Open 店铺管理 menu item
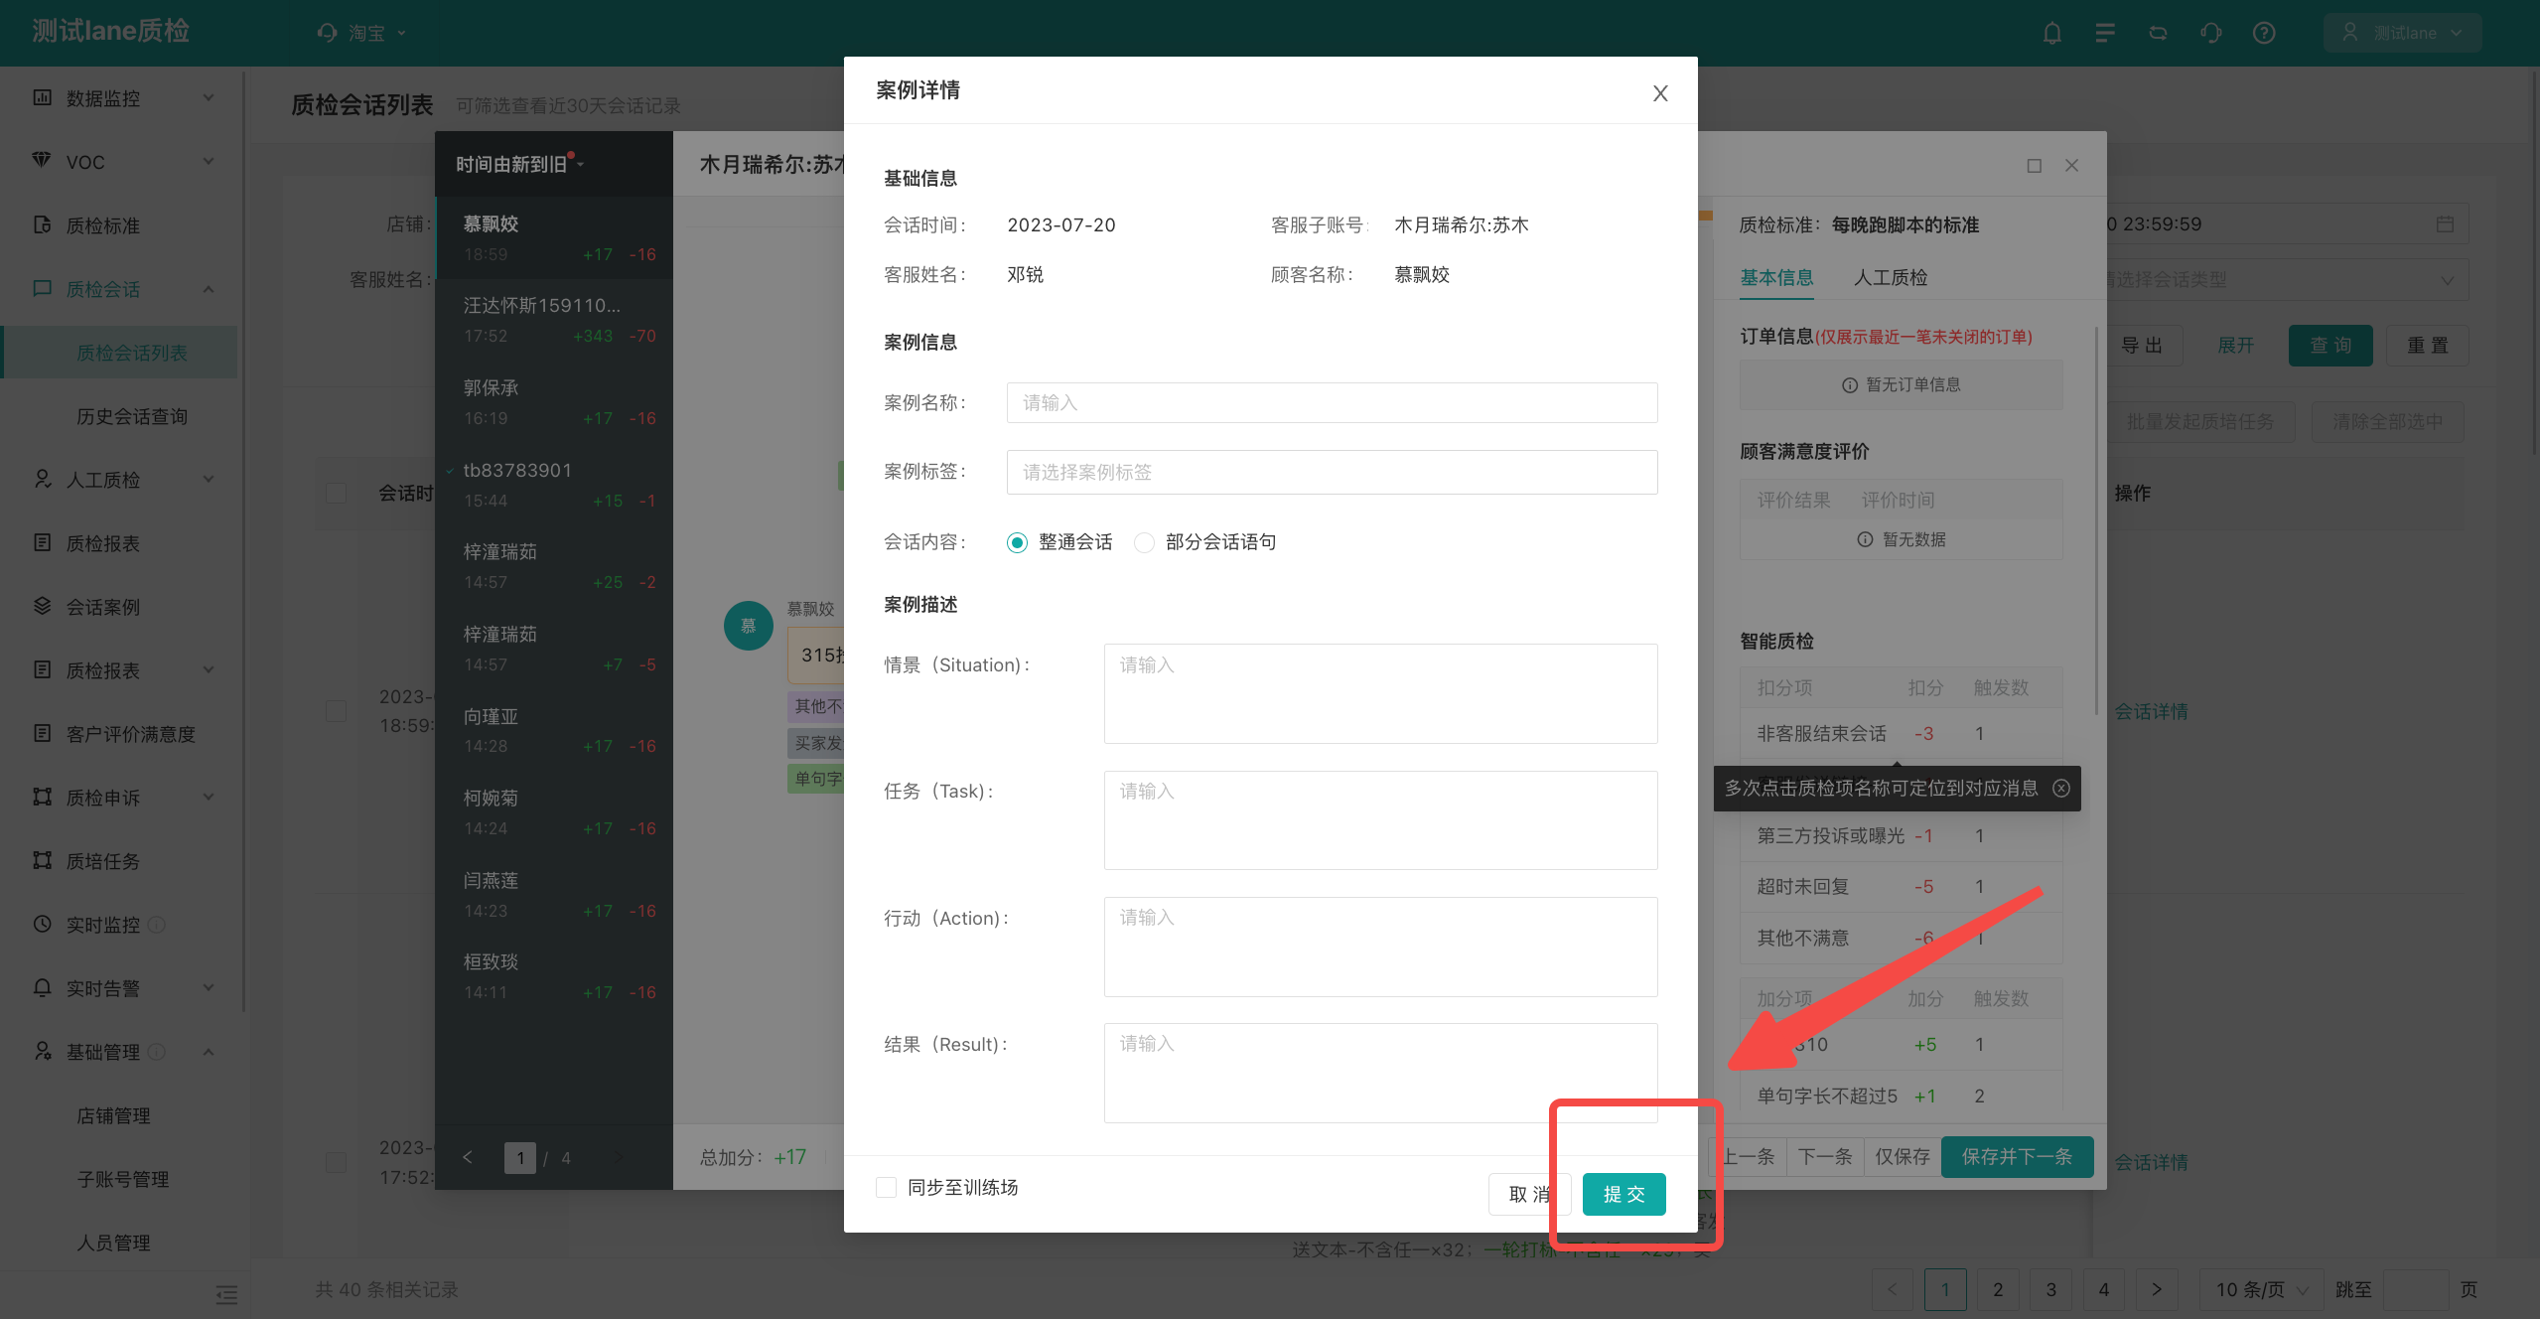The height and width of the screenshot is (1319, 2540). tap(114, 1115)
